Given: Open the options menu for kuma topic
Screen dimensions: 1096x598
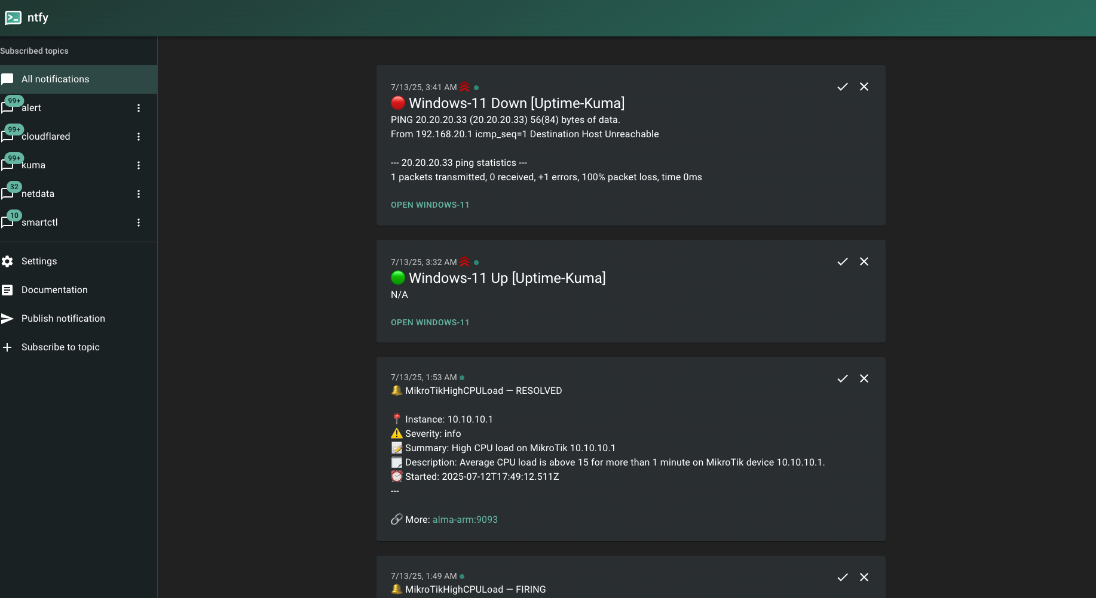Looking at the screenshot, I should point(139,165).
